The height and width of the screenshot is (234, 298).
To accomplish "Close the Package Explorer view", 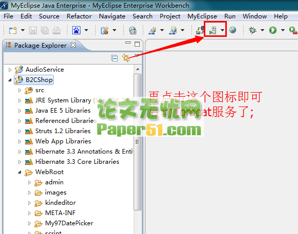I will tap(73, 45).
